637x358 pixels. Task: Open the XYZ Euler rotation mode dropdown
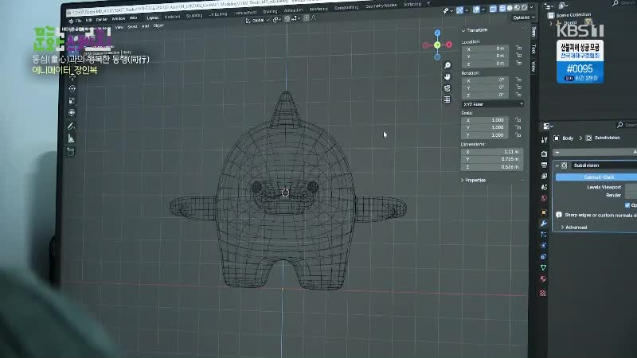coord(493,104)
